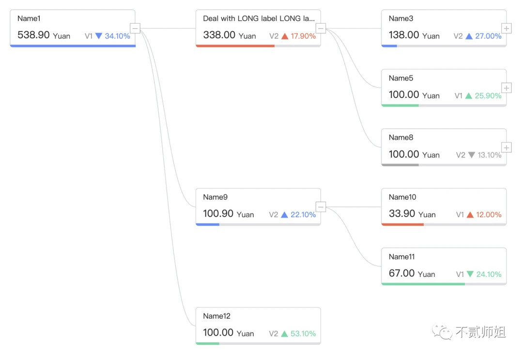The width and height of the screenshot is (523, 355).
Task: Click the 22.10% percentage in Name9
Action: (x=303, y=215)
